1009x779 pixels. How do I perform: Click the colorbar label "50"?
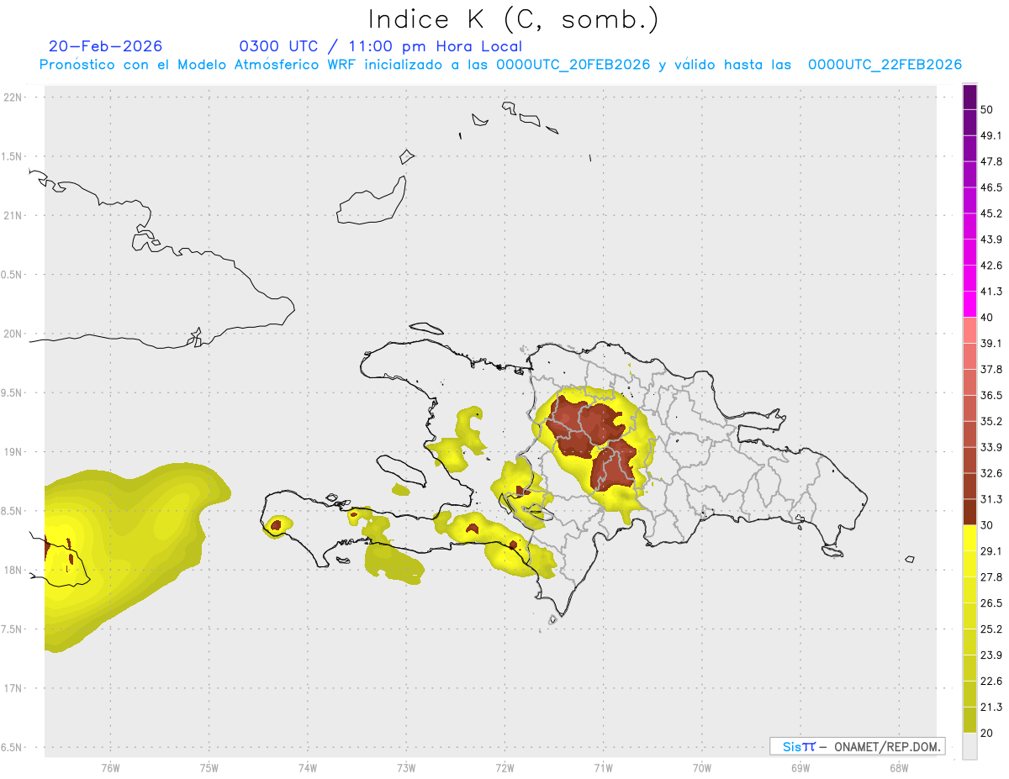[x=987, y=109]
